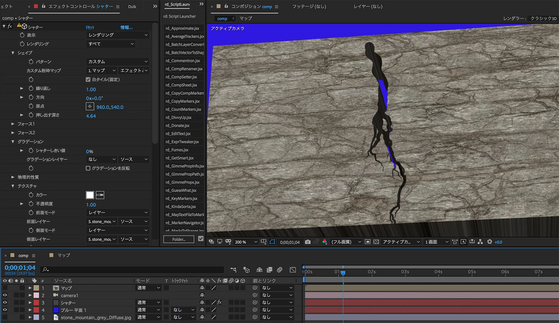Enable motion blur in timeline
Screen dimensions: 559x323
pyautogui.click(x=280, y=270)
